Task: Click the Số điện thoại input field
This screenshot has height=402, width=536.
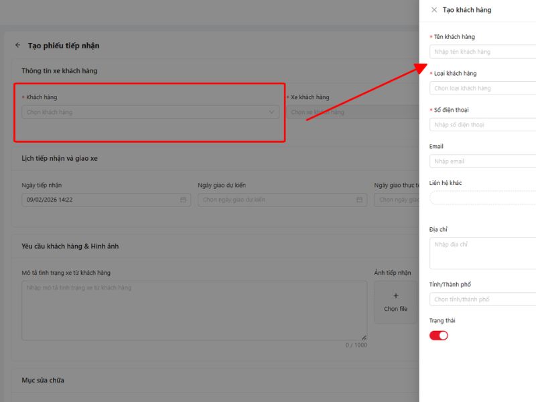Action: coord(482,125)
